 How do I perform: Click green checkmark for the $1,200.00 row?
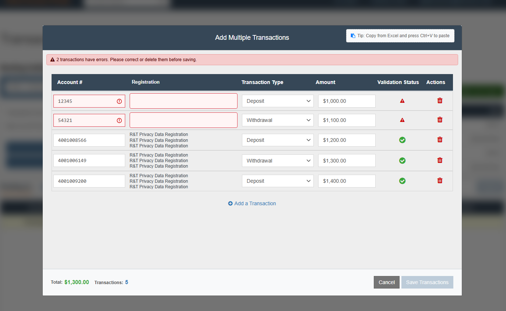pyautogui.click(x=402, y=140)
